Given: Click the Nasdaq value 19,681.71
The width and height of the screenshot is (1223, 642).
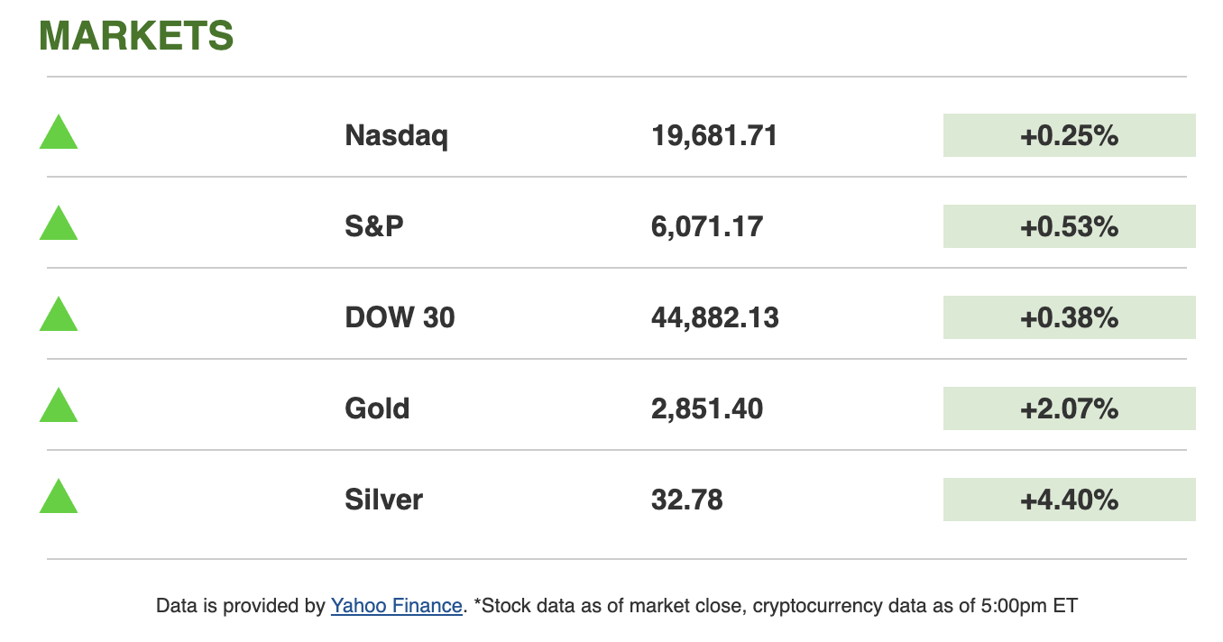Looking at the screenshot, I should 713,136.
